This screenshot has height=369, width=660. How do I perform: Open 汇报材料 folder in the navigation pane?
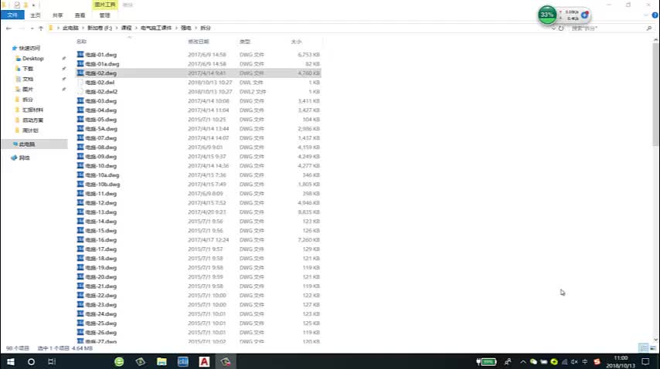tap(32, 110)
